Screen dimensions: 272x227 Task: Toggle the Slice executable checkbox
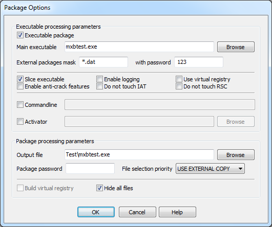point(20,79)
